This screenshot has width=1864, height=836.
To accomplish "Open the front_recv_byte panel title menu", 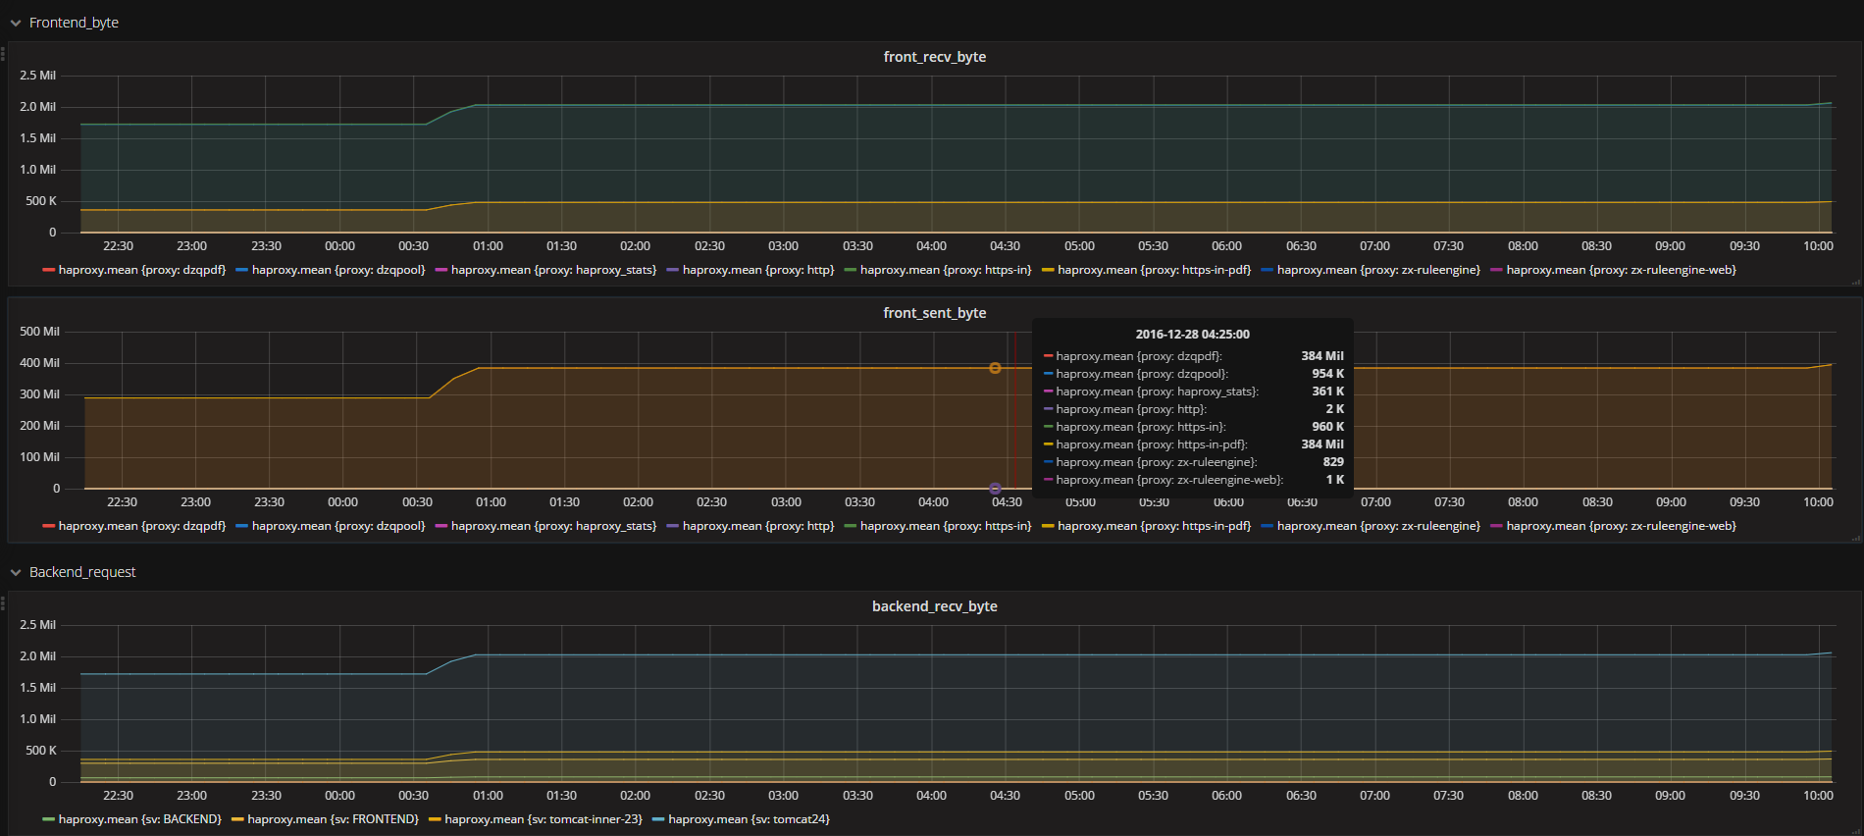I will (x=934, y=57).
